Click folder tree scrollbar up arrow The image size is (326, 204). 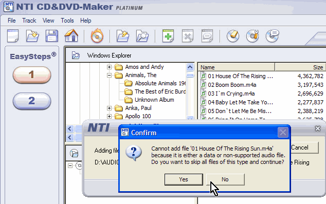(190, 67)
